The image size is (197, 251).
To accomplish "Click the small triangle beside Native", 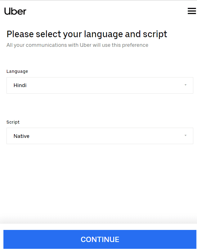I will click(186, 135).
